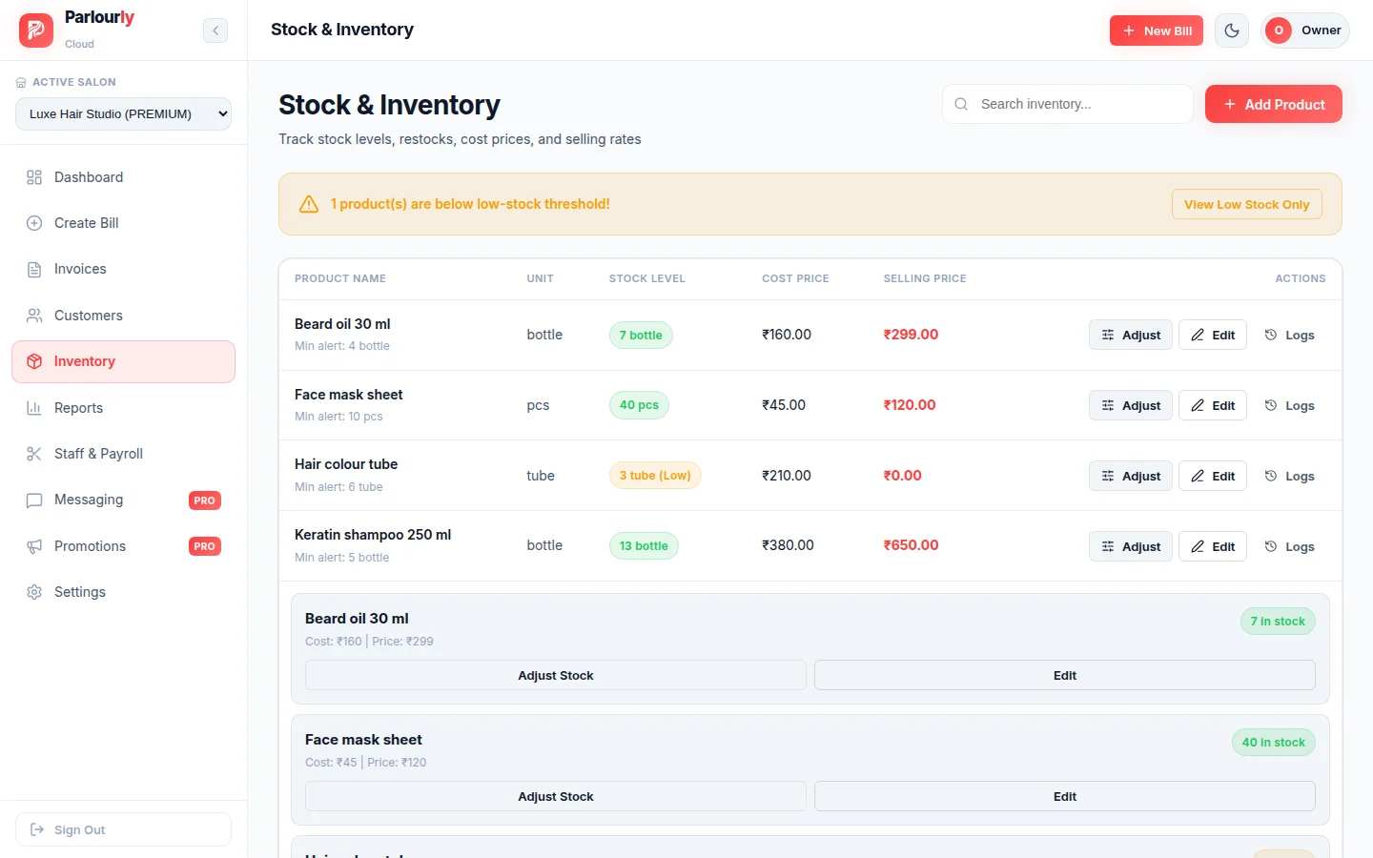
Task: Click the "40 in stock" badge
Action: (x=1273, y=743)
